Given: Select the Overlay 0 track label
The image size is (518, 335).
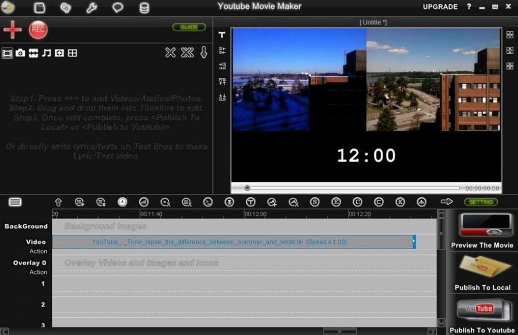Looking at the screenshot, I should [30, 263].
